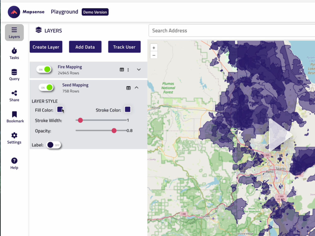Expand the Fire Mapping layer chevron
The image size is (315, 236).
pyautogui.click(x=139, y=70)
